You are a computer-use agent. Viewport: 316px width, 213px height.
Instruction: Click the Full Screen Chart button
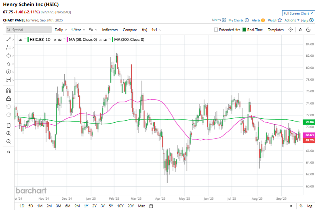point(298,13)
